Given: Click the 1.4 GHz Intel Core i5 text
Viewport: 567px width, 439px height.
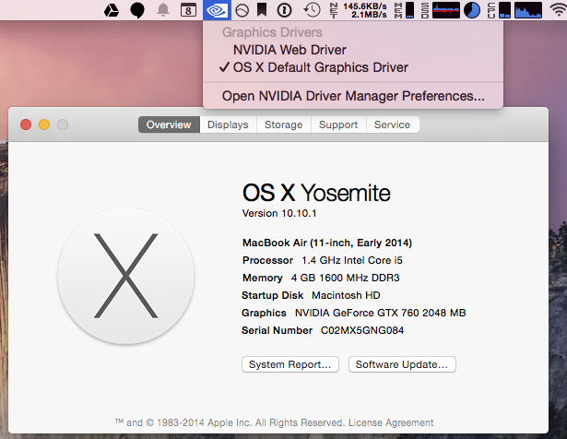Looking at the screenshot, I should click(x=352, y=260).
